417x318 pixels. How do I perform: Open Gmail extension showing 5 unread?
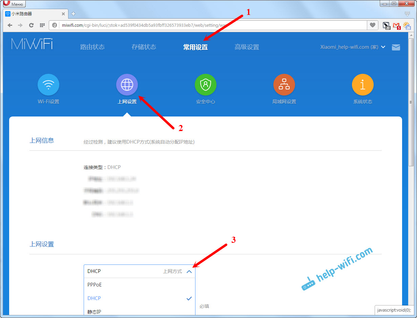click(396, 25)
